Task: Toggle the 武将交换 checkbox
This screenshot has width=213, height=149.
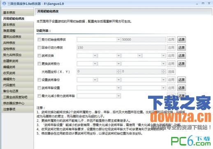Action: click(39, 56)
